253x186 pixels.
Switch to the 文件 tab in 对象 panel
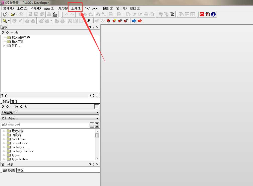[14, 101]
